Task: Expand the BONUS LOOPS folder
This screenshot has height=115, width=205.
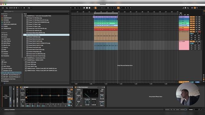Action: (24, 60)
